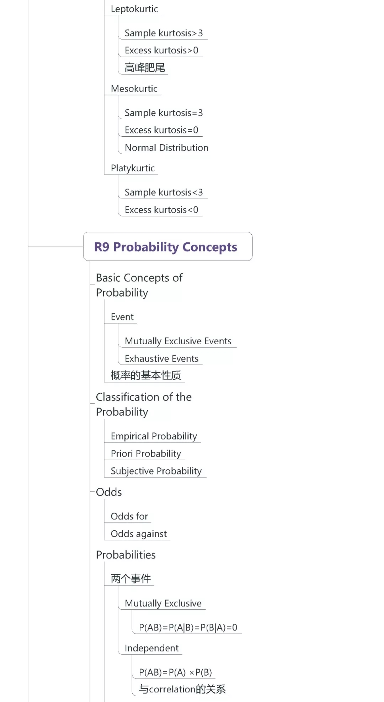Select Priori Probability node
Screen dimensions: 384x702
pos(146,454)
